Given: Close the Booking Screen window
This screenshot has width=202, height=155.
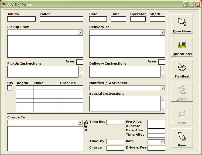Looking at the screenshot, I should pyautogui.click(x=198, y=4).
